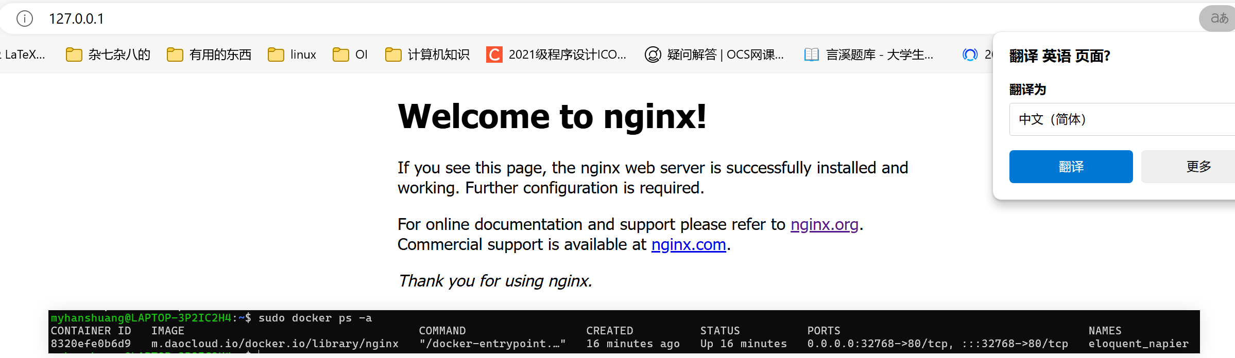The height and width of the screenshot is (358, 1235).
Task: Click the 更多 button in translate popup
Action: [1198, 167]
